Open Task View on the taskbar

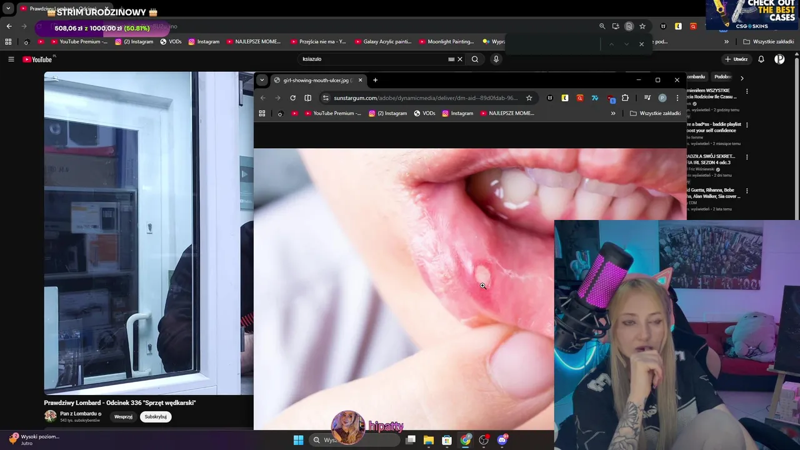click(410, 440)
